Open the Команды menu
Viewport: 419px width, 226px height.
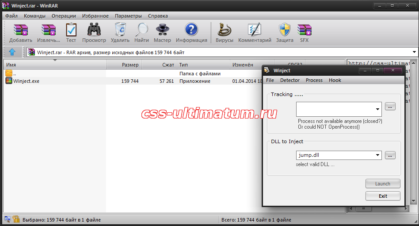click(35, 16)
